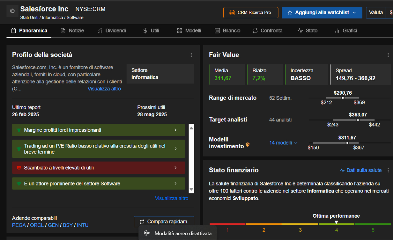The image size is (393, 240).
Task: Click the Settore Informatica box
Action: point(160,74)
